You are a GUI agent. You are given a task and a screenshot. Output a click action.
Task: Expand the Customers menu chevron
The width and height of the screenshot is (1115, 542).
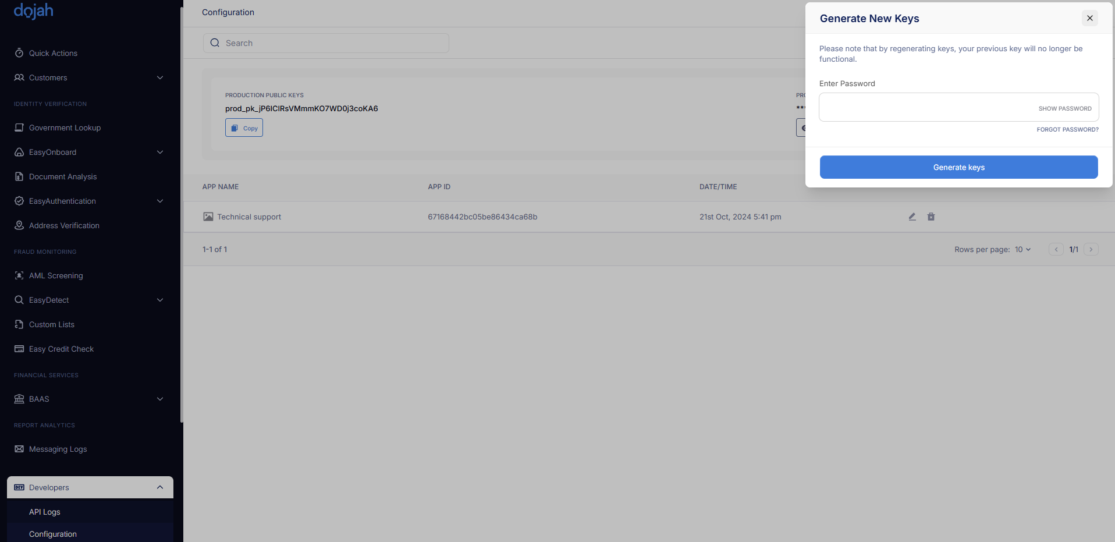tap(160, 77)
